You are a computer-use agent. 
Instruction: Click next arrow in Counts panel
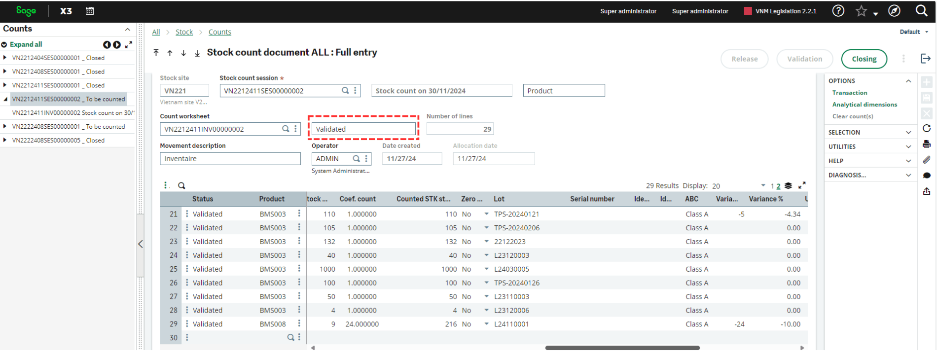(117, 45)
